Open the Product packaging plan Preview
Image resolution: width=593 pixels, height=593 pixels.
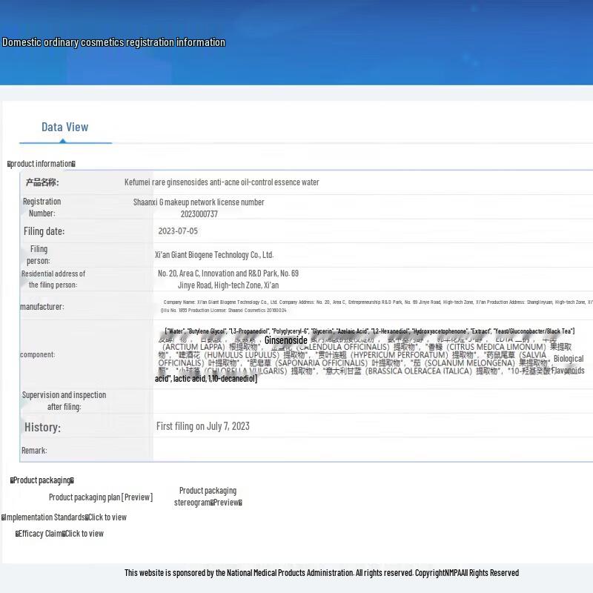coord(101,497)
